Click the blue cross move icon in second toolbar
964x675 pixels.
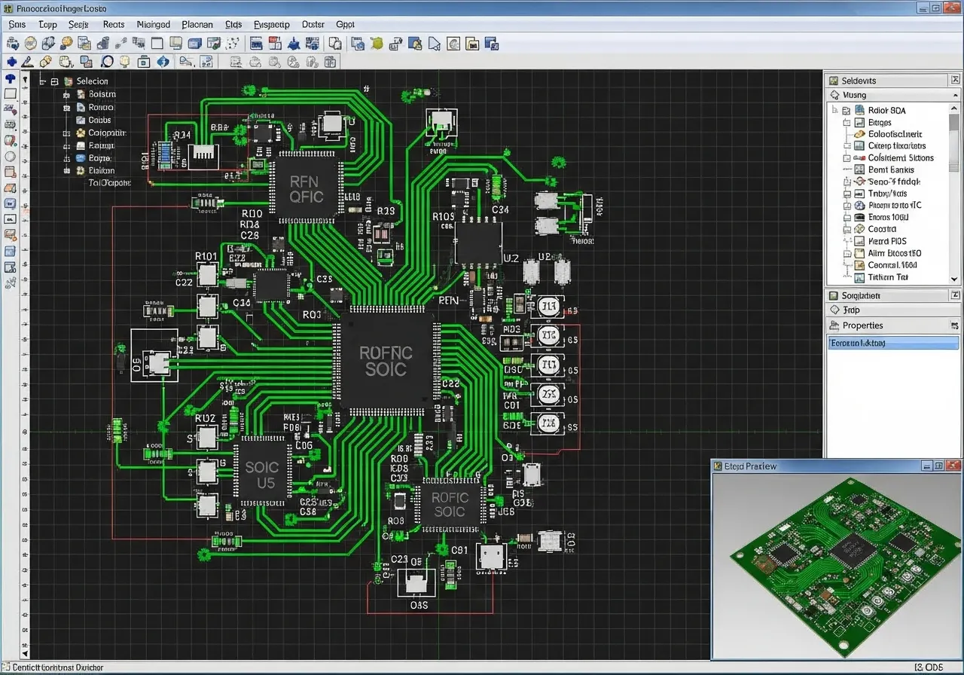(12, 62)
